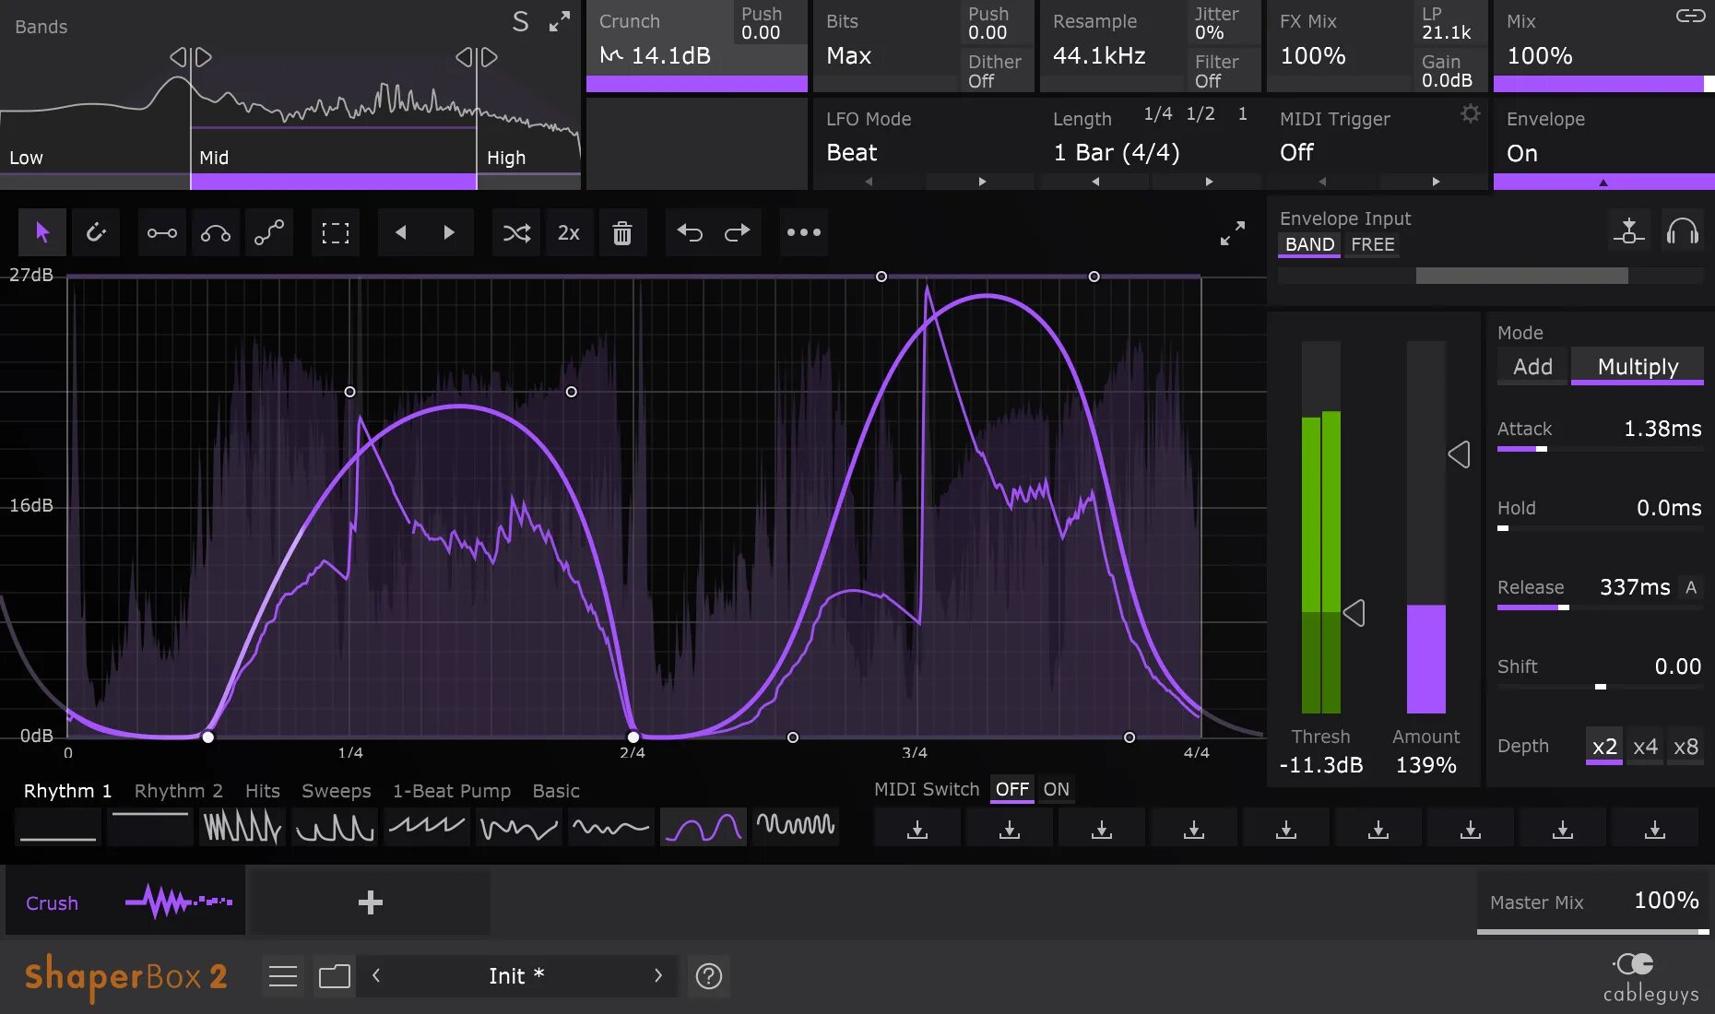Viewport: 1715px width, 1014px height.
Task: Click the 2x double waveform button
Action: 569,232
